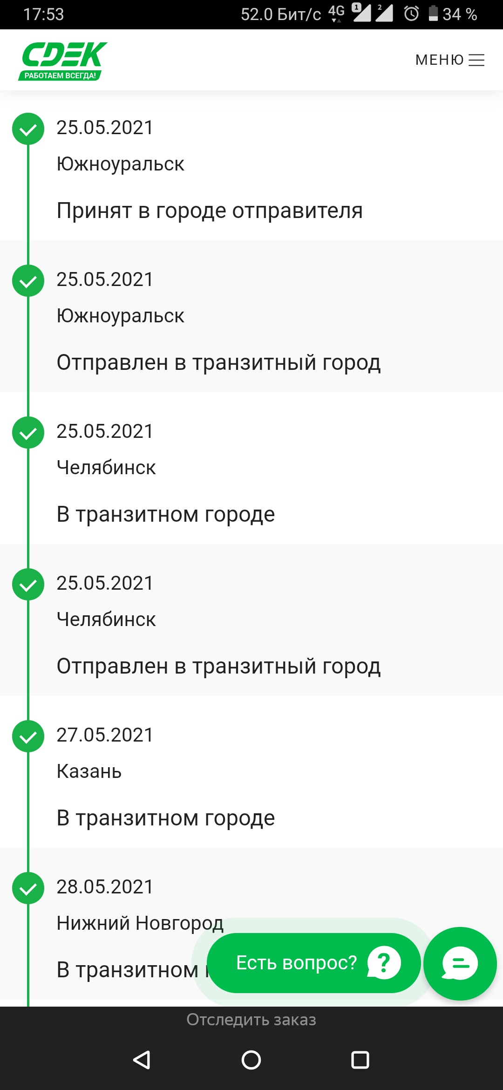Image resolution: width=503 pixels, height=1090 pixels.
Task: Open the МЕНЮ hamburger menu
Action: [x=450, y=60]
